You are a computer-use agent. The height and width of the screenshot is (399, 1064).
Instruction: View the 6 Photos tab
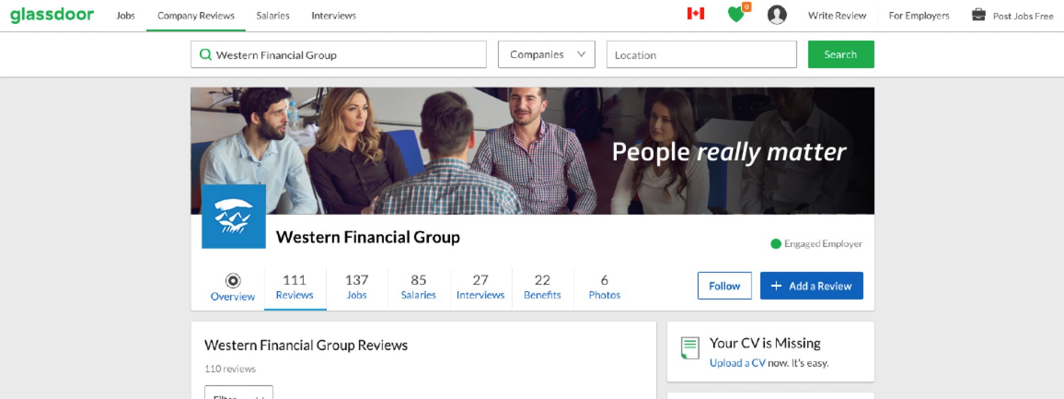point(604,287)
